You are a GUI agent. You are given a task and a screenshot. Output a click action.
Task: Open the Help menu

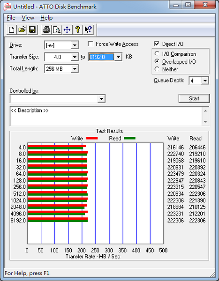46,18
